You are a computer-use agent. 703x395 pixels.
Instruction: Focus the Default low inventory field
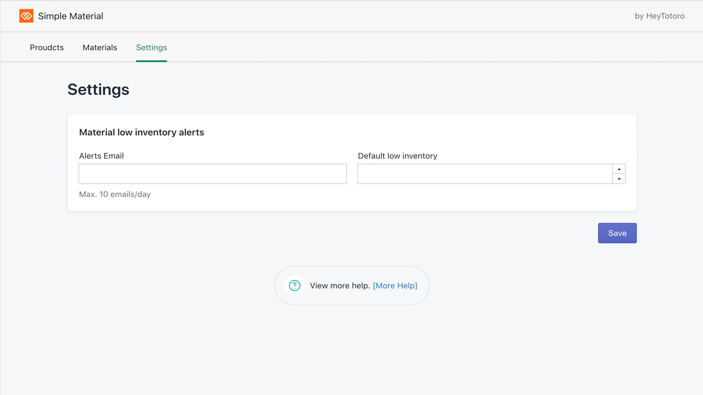485,174
